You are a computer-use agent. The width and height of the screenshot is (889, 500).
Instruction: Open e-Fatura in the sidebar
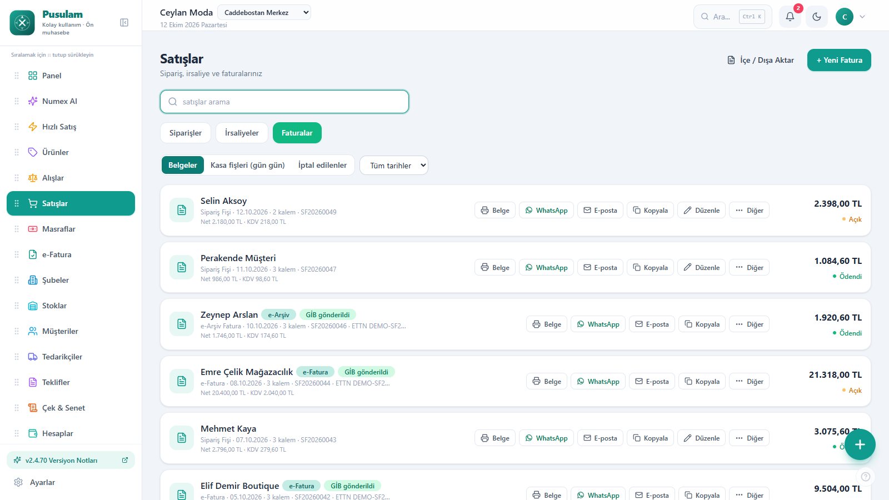tap(71, 254)
